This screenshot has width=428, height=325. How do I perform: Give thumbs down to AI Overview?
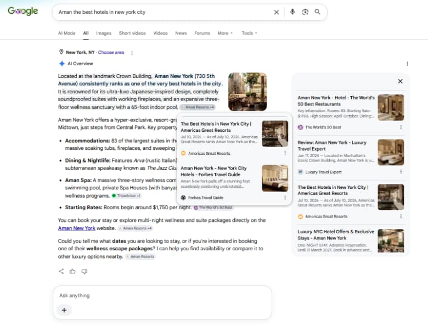pos(85,271)
